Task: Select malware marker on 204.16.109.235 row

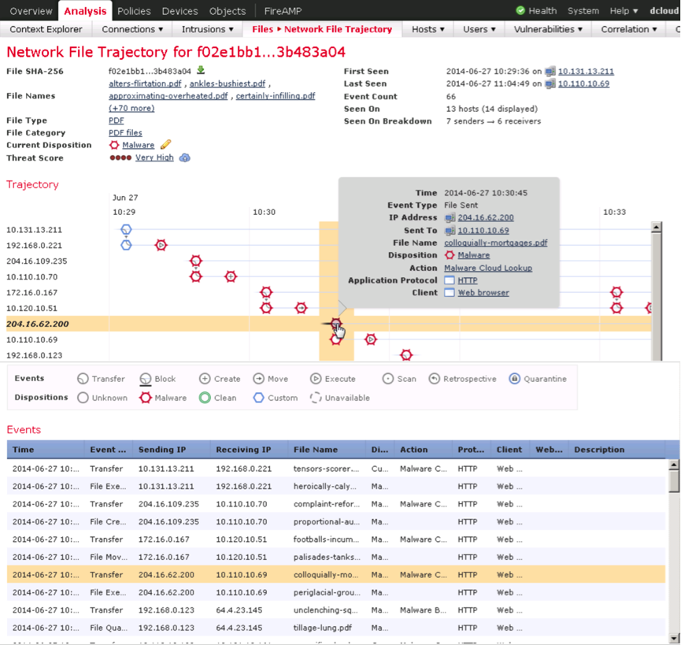Action: coord(196,261)
